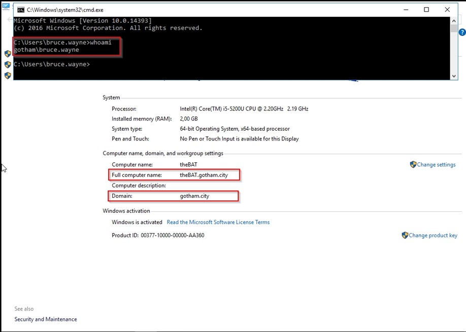
Task: Click the Product ID 00377-10000-00000-AA360 text
Action: point(158,235)
